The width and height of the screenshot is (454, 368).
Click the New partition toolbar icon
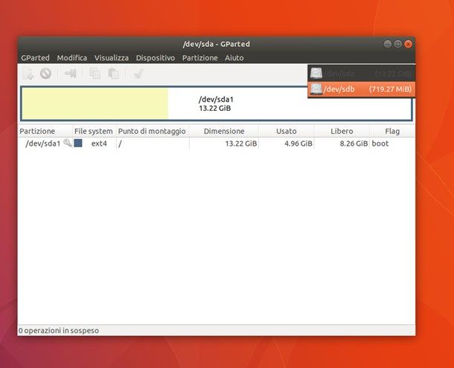point(28,74)
